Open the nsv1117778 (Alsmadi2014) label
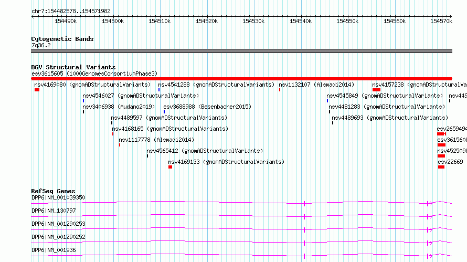 156,140
